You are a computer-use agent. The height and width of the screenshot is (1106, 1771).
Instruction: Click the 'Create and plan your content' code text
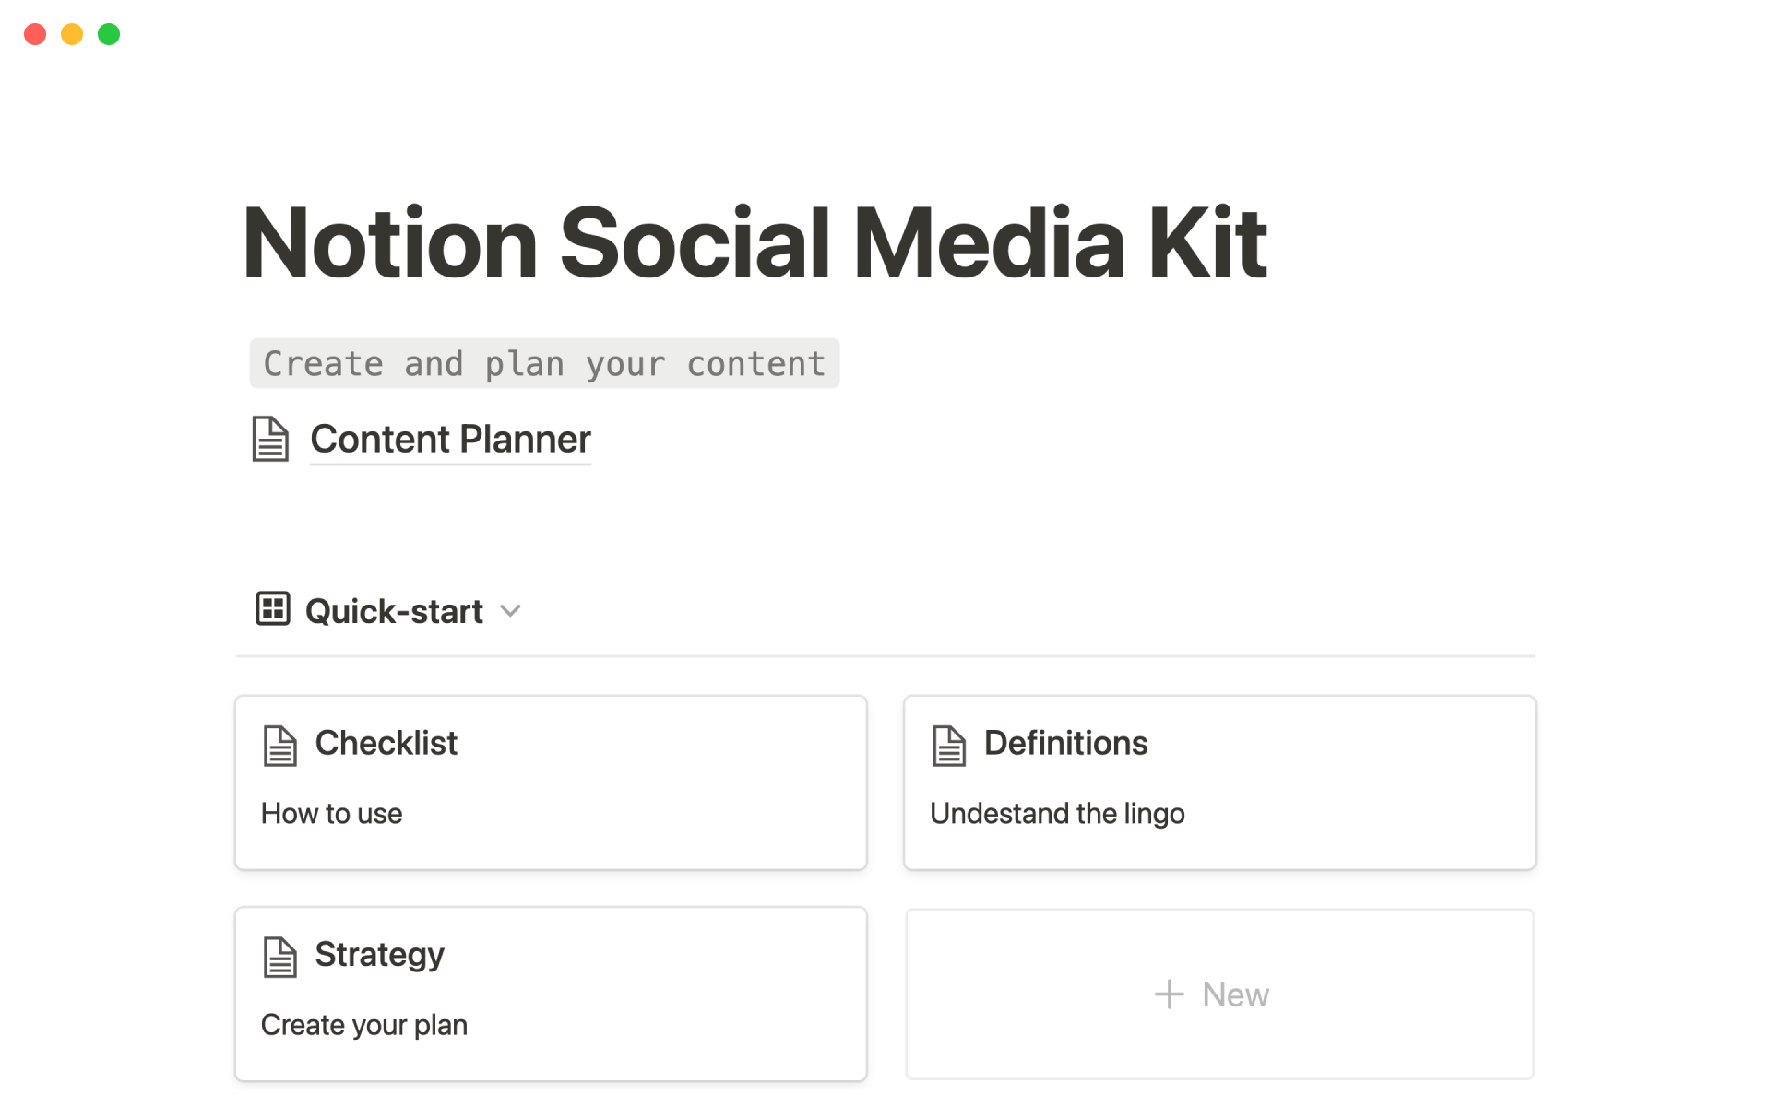coord(544,364)
